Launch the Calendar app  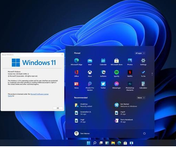point(103,62)
